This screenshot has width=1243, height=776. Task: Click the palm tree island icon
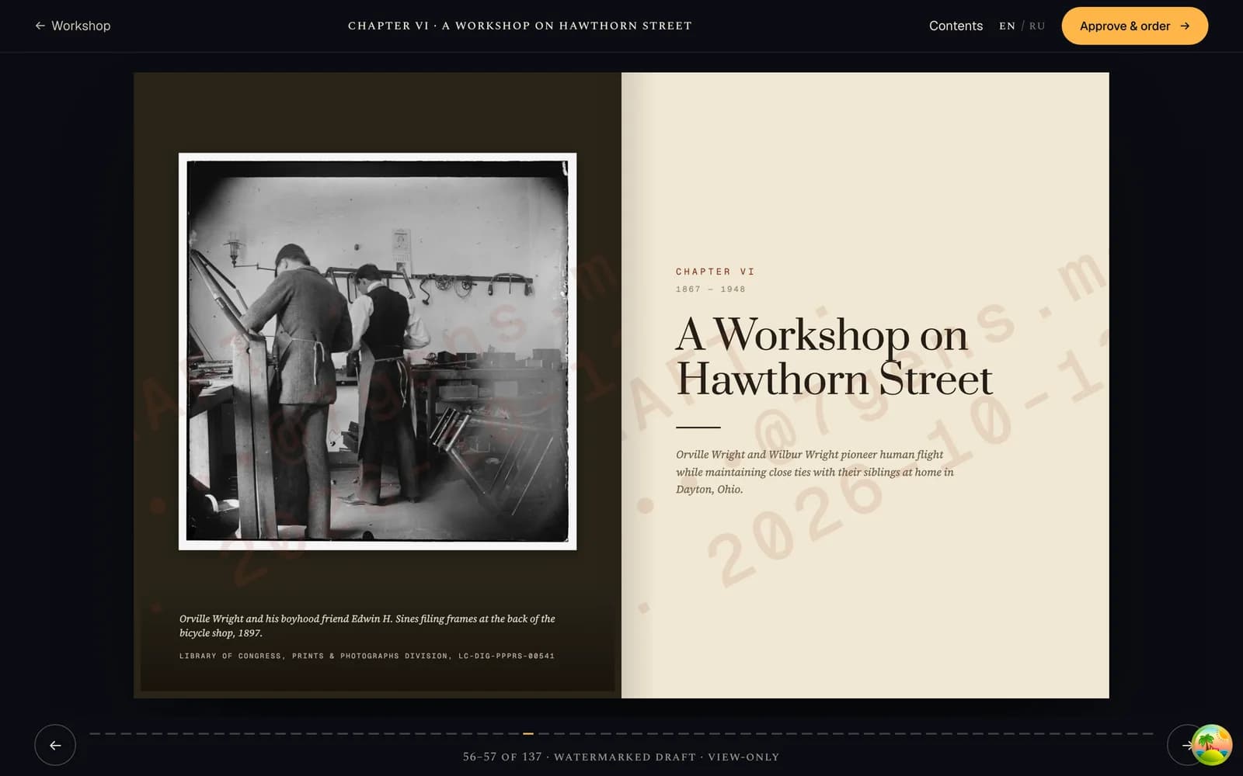click(x=1212, y=745)
